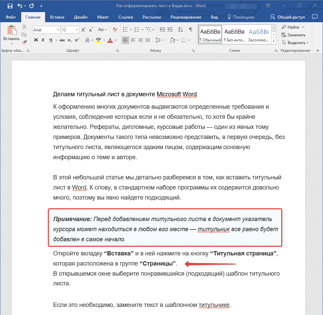Click the subscript icon
This screenshot has height=315, width=323.
coord(70,39)
